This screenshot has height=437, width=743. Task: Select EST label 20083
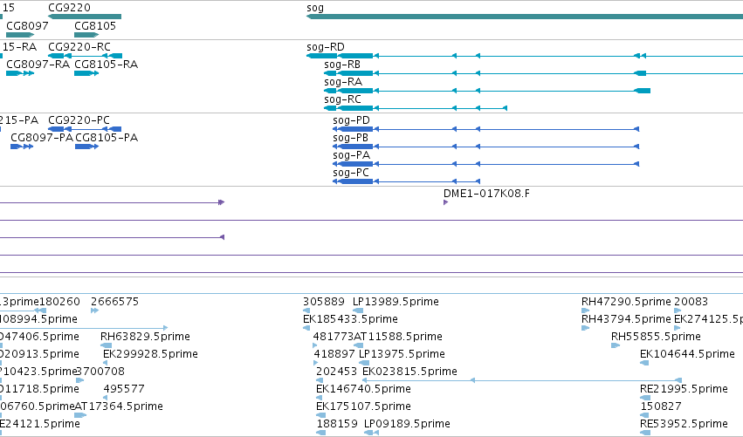[691, 302]
